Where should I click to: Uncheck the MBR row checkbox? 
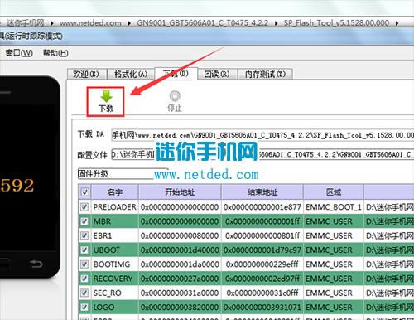(x=84, y=221)
